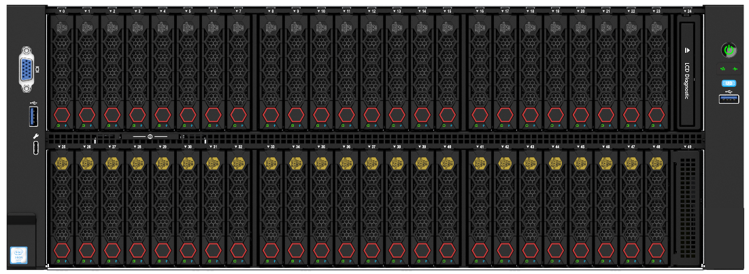Viewport: 749px width, 274px height.
Task: Click the bay 33 slot label arrow
Action: [270, 146]
